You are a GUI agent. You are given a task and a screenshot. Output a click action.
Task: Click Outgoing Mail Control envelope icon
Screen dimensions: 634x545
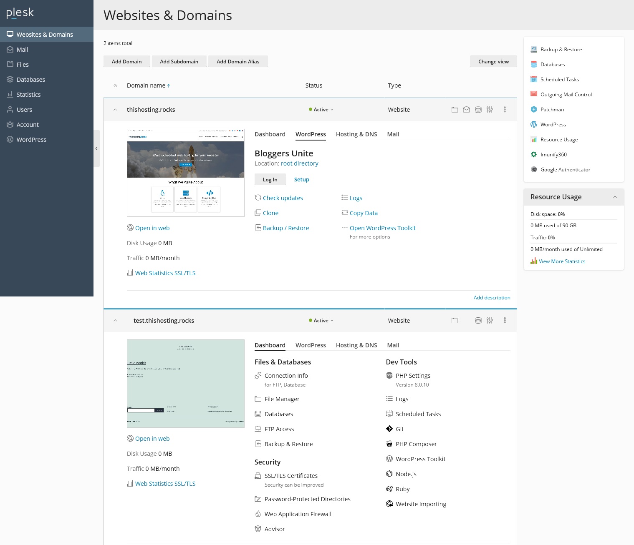(x=534, y=94)
